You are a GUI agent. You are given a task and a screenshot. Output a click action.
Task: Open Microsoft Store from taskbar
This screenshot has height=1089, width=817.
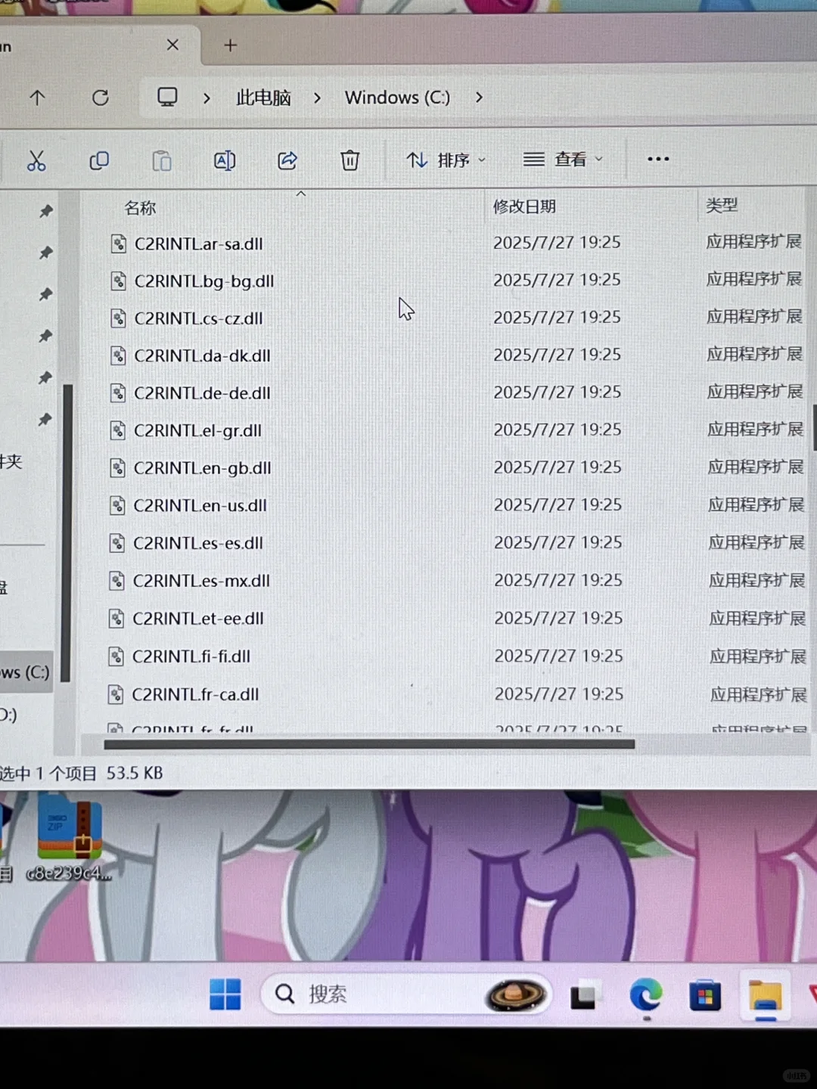tap(705, 996)
